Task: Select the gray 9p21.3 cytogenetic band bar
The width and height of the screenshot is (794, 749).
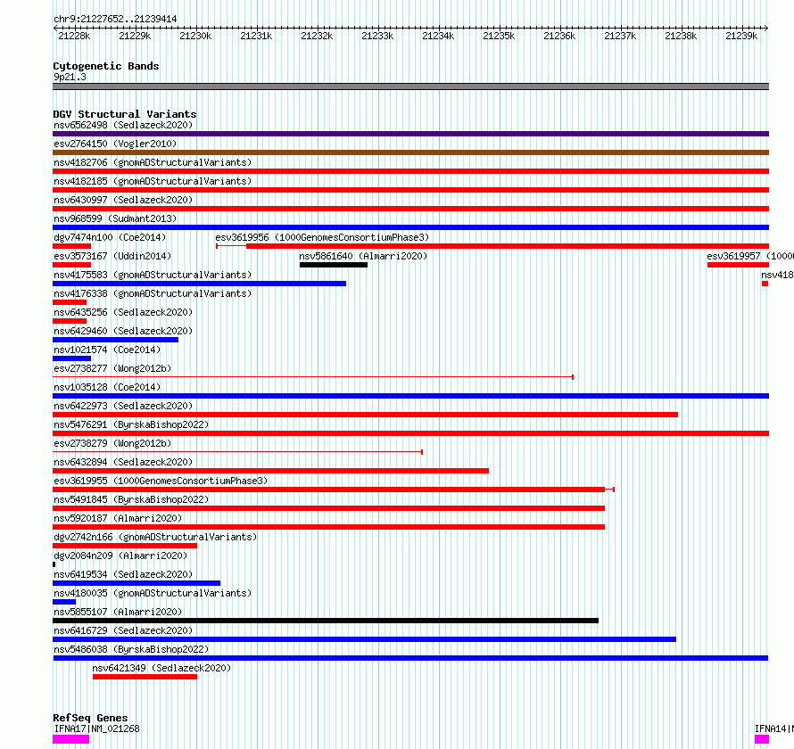Action: tap(410, 86)
